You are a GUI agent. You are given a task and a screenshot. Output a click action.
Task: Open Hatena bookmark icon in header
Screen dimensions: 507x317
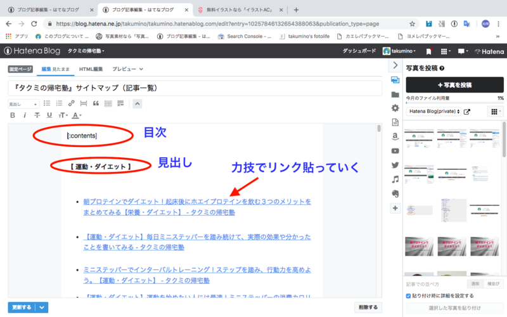(429, 51)
